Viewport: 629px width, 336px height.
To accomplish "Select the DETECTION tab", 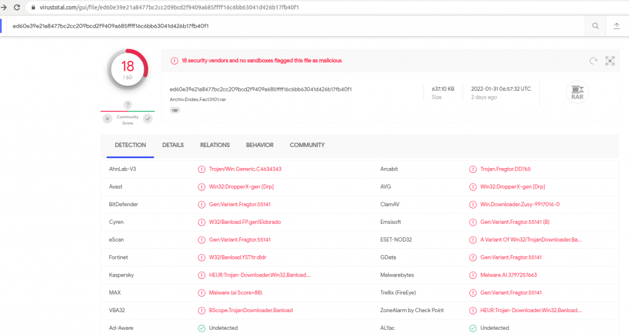I will (x=130, y=145).
